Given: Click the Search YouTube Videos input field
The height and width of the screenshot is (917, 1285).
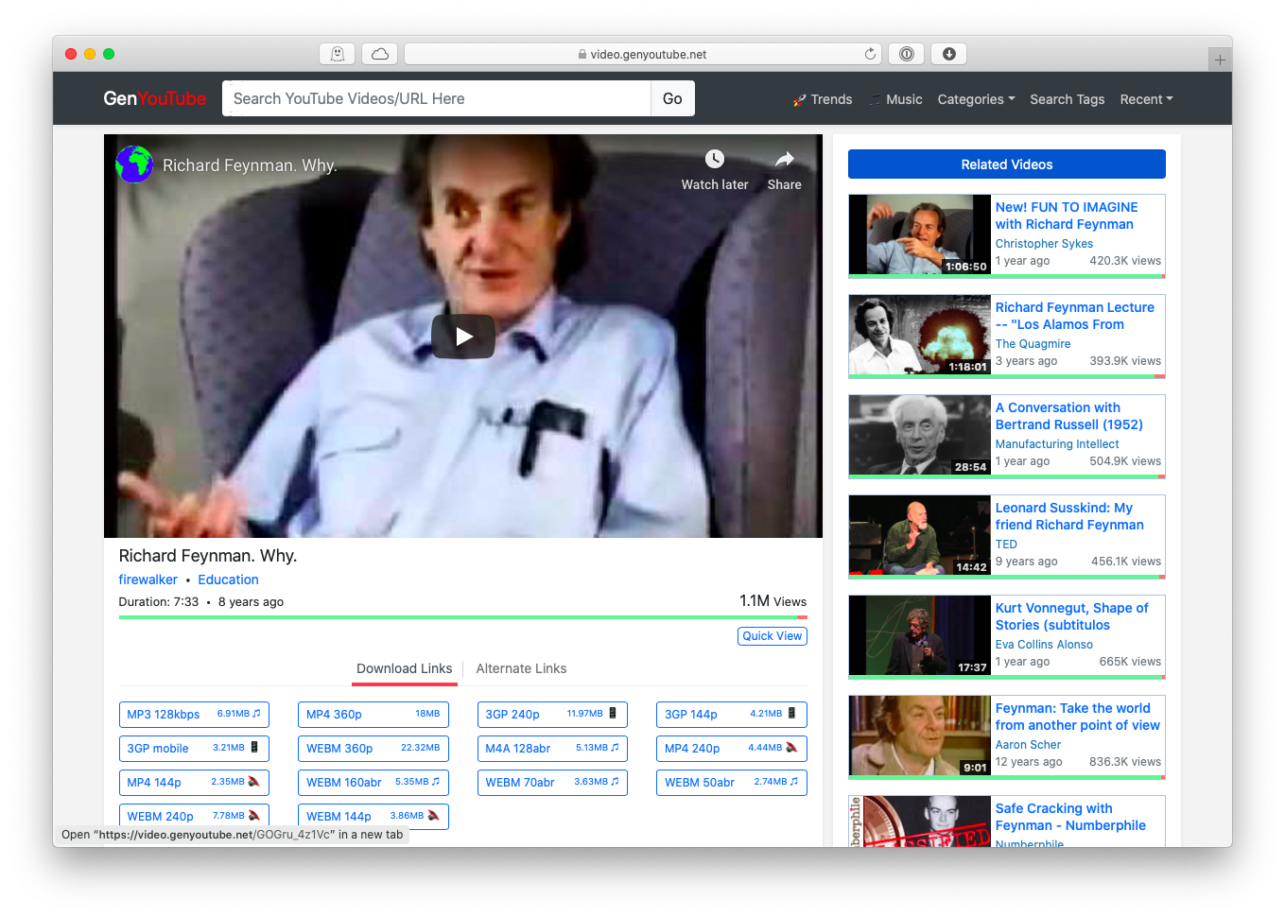Looking at the screenshot, I should (436, 98).
